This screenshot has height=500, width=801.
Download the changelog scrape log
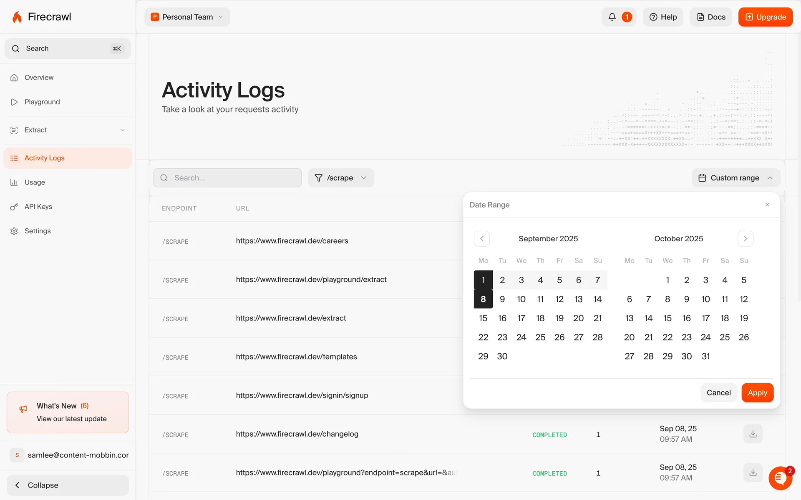(753, 434)
